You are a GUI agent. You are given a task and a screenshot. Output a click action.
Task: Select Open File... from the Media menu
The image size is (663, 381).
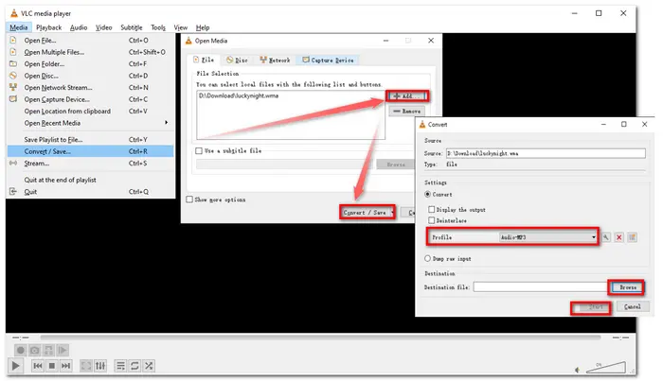91,40
